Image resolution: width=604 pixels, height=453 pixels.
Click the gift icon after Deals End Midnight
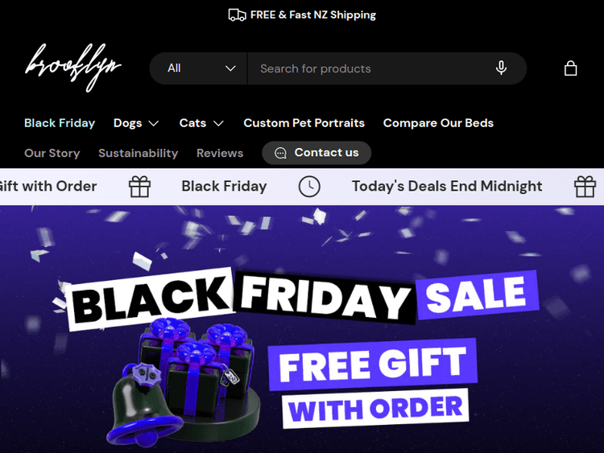585,187
